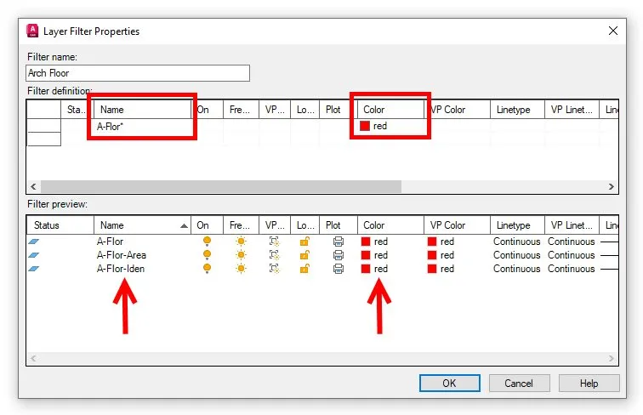Click the printer icon in A-Flor-Iden row
643x415 pixels.
click(339, 269)
